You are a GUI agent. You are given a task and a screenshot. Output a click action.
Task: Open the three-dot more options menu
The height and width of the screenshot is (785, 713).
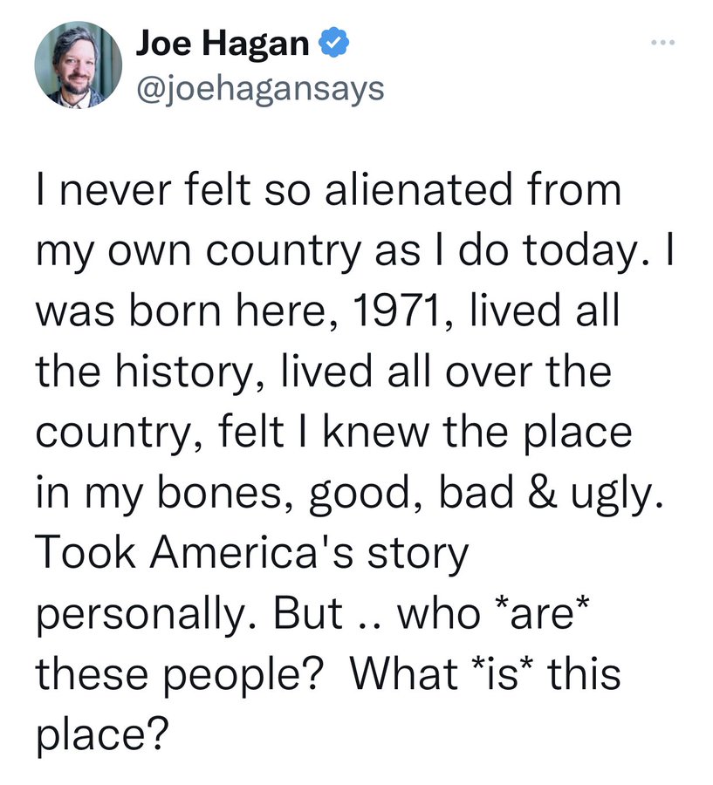point(663,43)
